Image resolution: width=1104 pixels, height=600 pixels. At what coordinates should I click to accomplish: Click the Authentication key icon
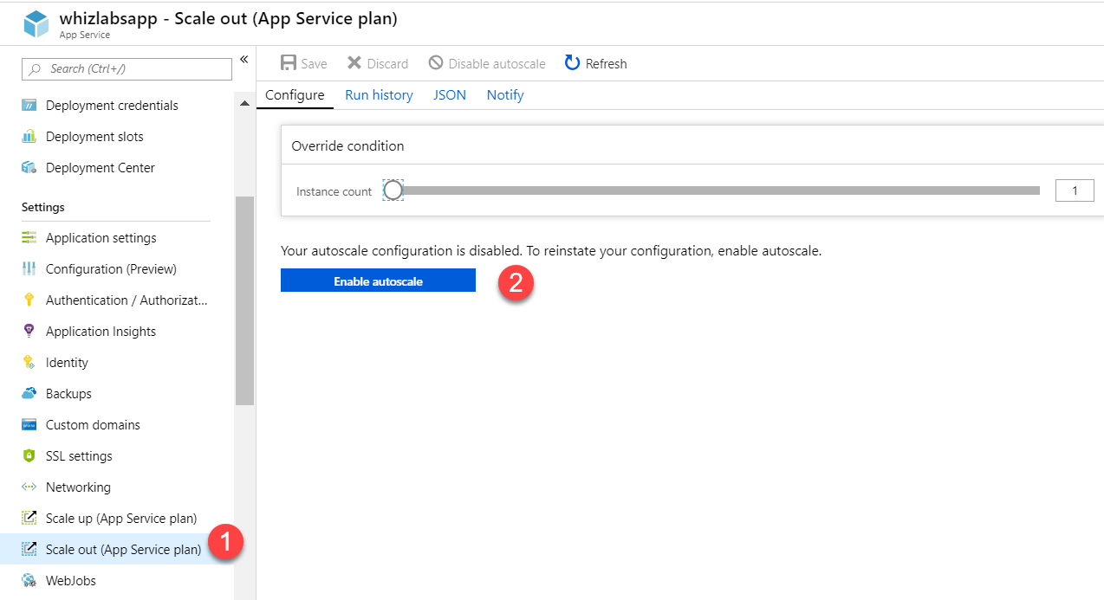click(x=29, y=300)
